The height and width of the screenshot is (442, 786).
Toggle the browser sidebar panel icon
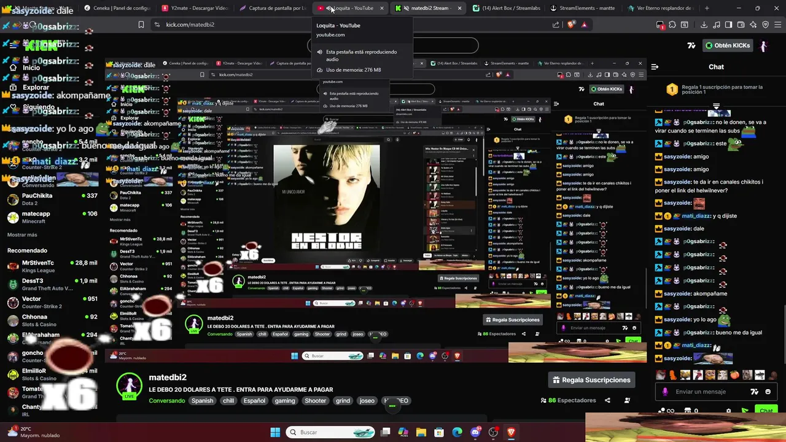[728, 25]
